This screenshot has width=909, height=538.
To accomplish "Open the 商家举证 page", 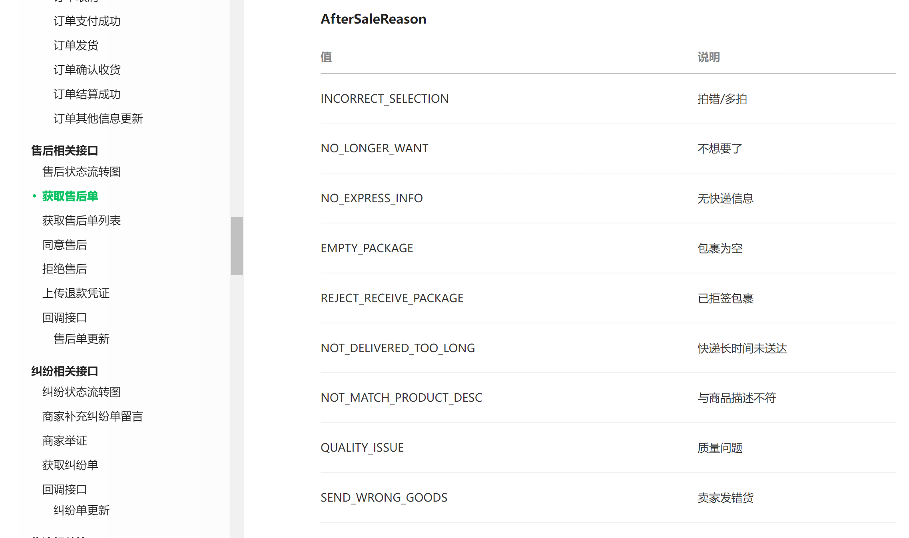I will pos(64,441).
